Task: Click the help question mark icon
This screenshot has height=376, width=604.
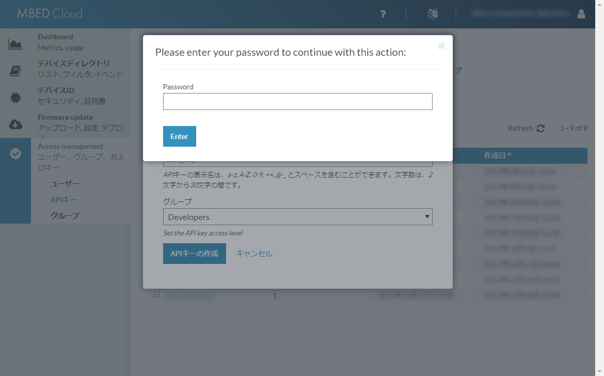Action: tap(383, 14)
